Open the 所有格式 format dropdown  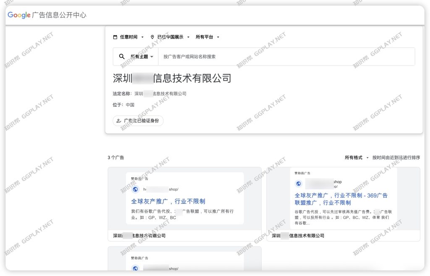tap(357, 158)
